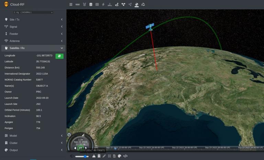Pause the satellite animation
Screen dimensions: 264x160
[x=80, y=148]
